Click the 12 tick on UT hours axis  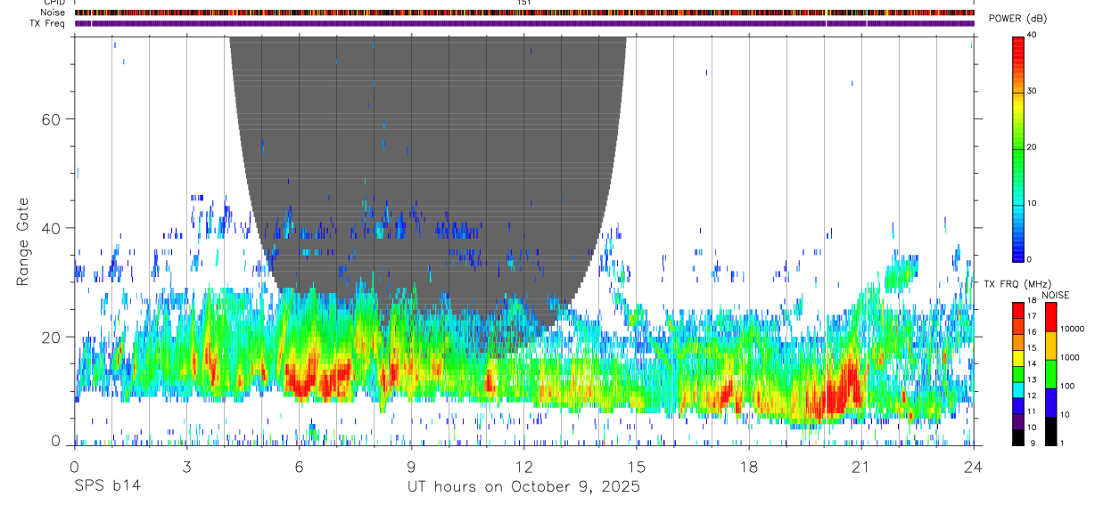point(524,466)
